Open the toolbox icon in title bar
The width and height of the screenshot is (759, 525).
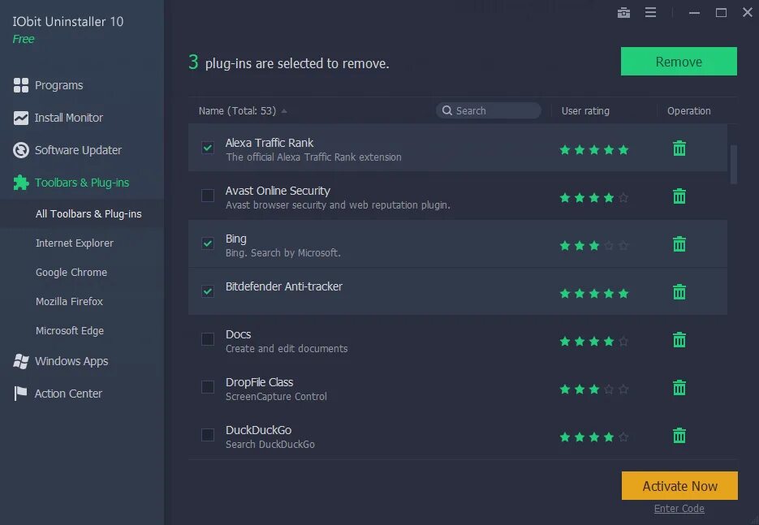click(x=623, y=13)
